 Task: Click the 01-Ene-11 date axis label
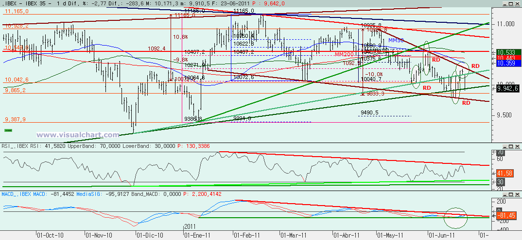pos(198,235)
